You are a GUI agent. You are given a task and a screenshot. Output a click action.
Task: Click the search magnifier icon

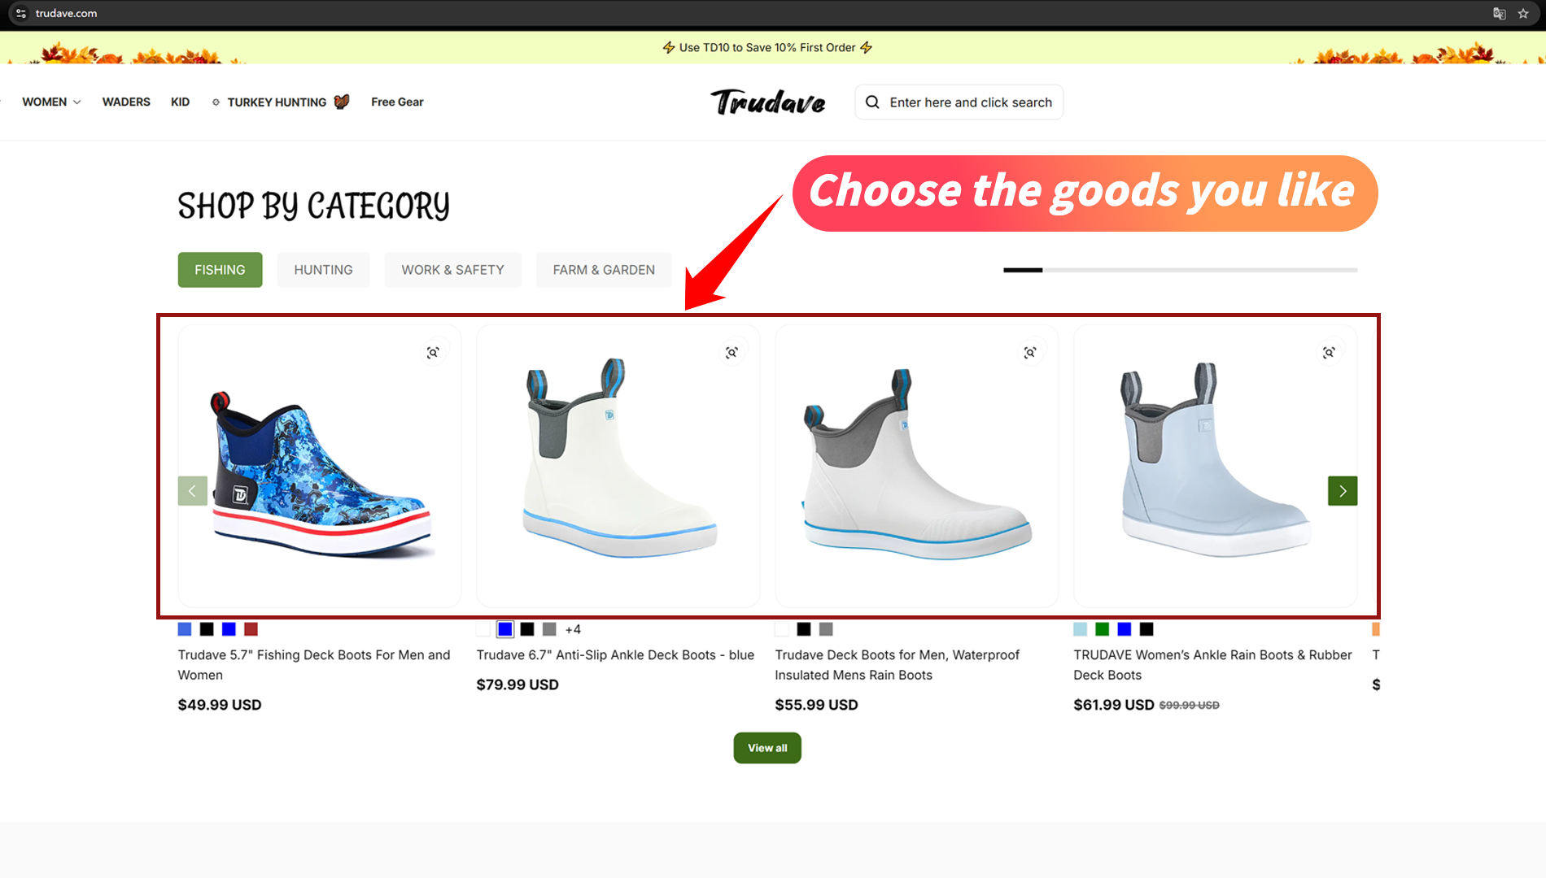coord(872,102)
